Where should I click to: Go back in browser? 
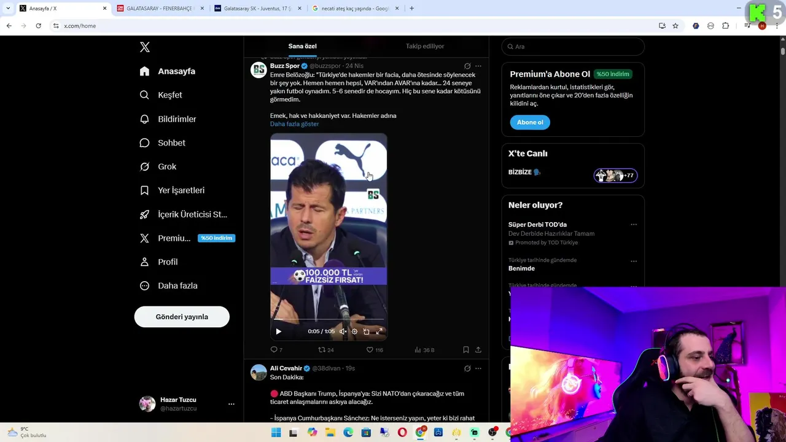(x=9, y=26)
